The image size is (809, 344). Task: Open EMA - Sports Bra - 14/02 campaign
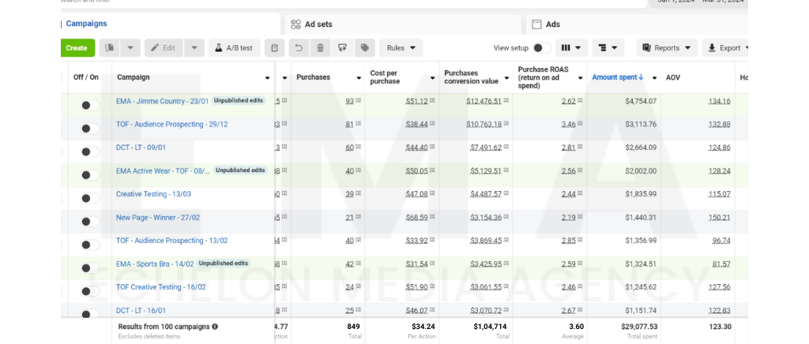click(155, 264)
